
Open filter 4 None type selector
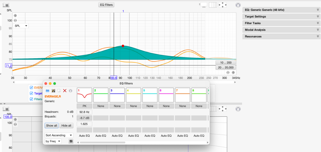pos(133,106)
